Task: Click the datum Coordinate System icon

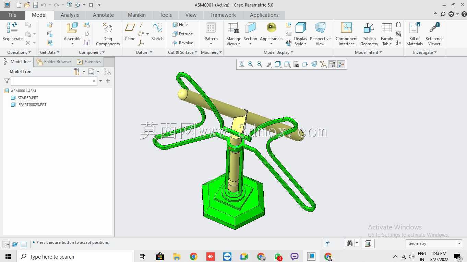Action: pos(141,43)
